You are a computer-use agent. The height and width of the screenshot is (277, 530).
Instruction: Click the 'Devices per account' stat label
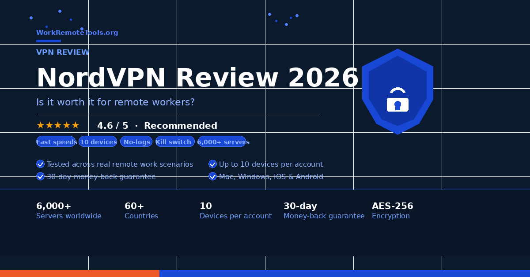point(235,216)
